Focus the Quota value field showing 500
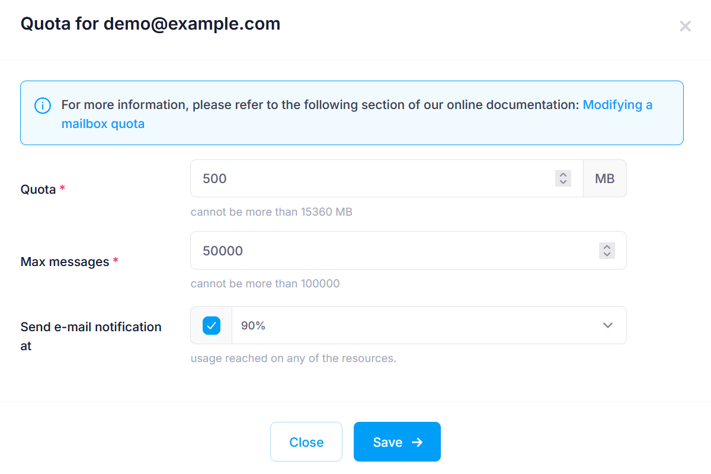This screenshot has height=474, width=711. click(373, 178)
